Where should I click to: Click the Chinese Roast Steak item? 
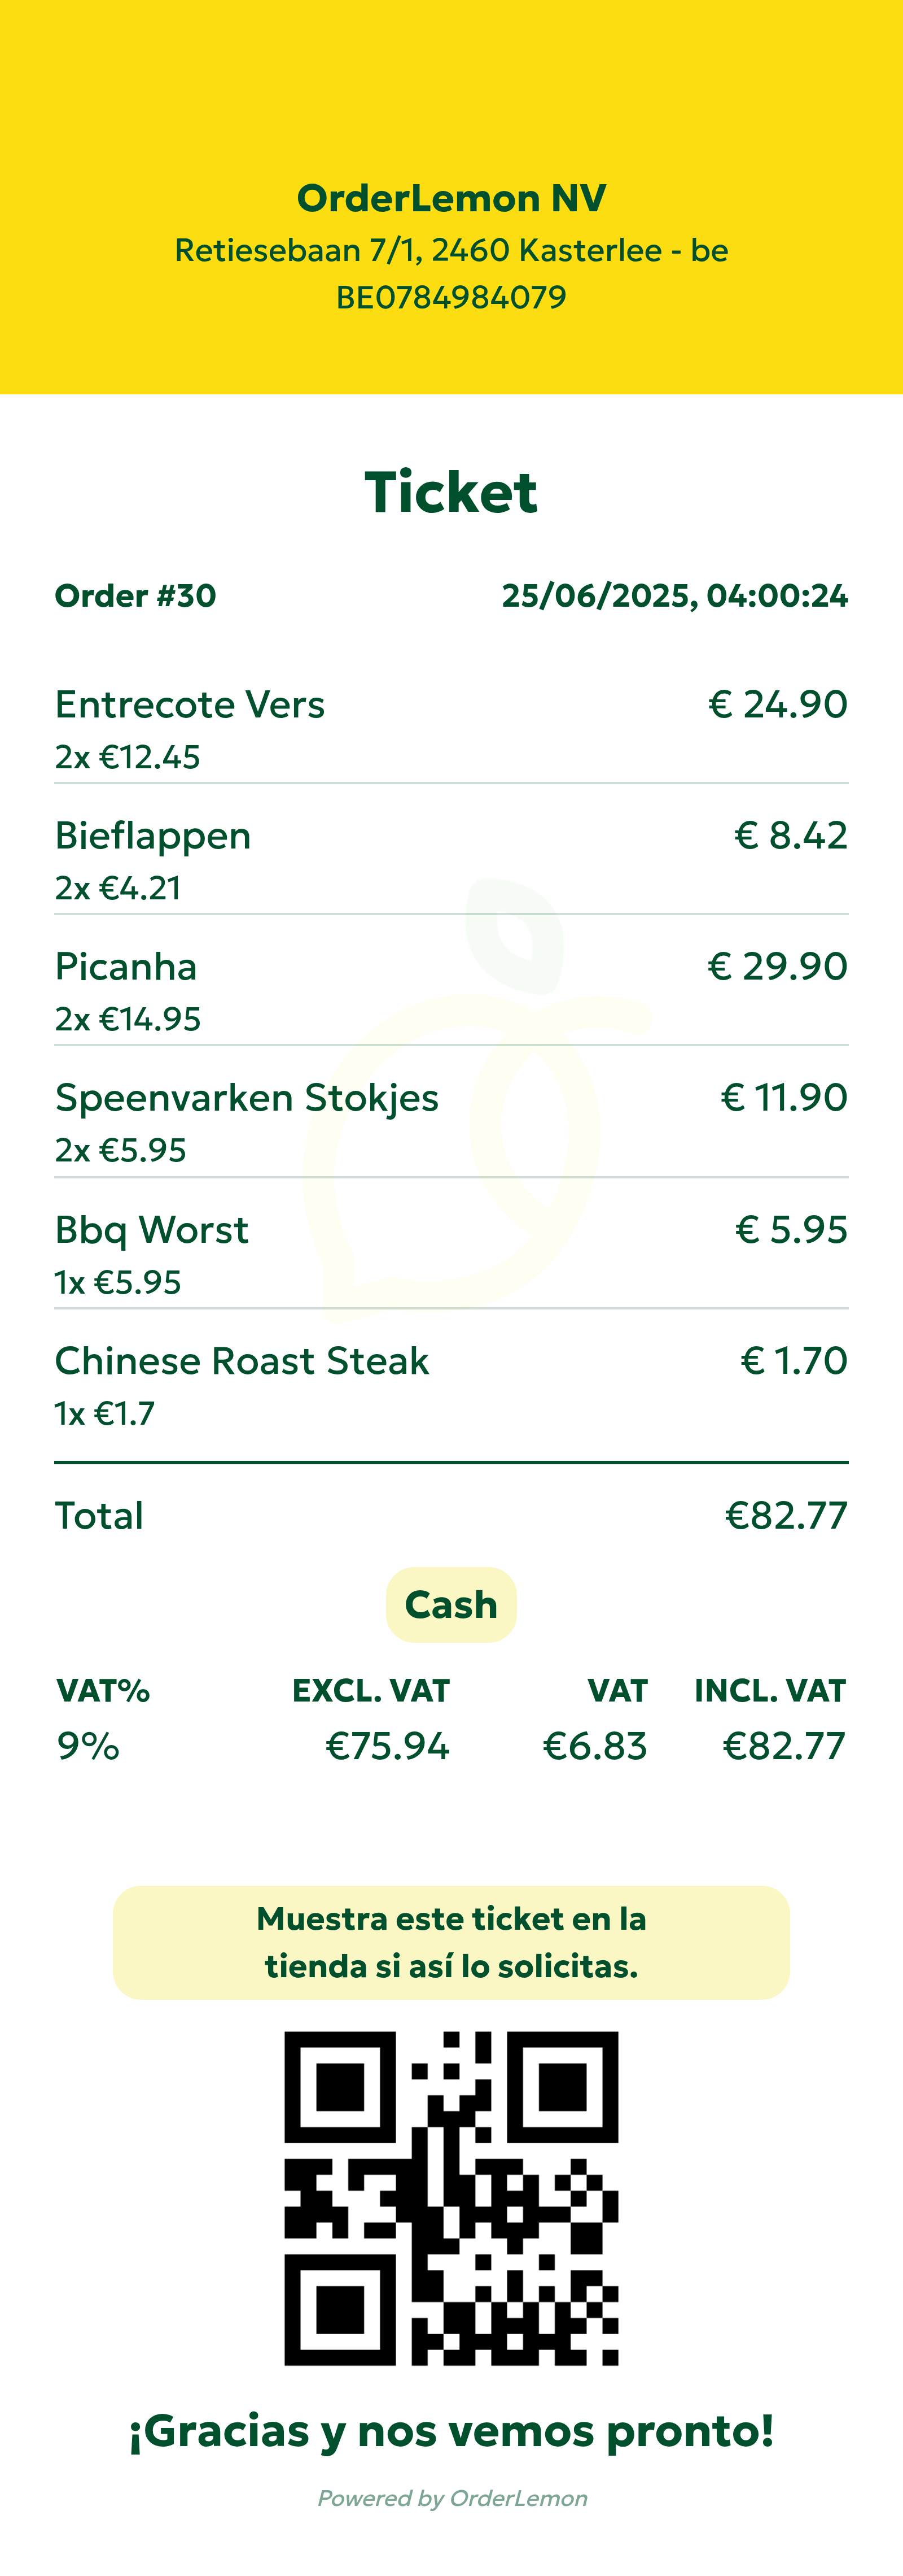pyautogui.click(x=242, y=1361)
